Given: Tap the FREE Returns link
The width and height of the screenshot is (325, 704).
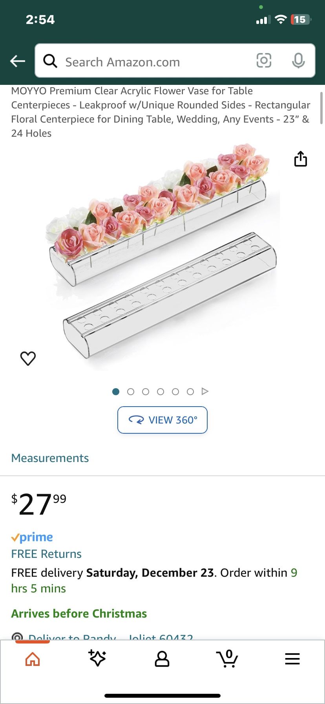Looking at the screenshot, I should 46,554.
